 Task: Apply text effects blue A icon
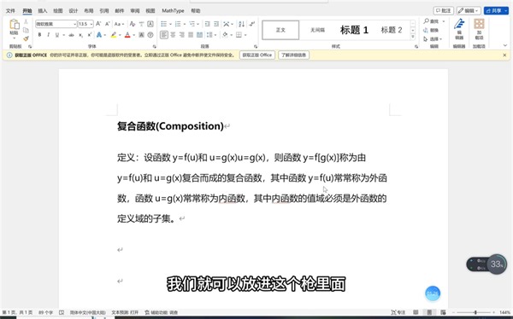click(x=99, y=35)
